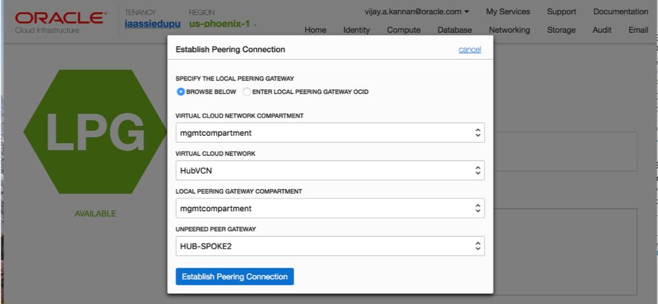The height and width of the screenshot is (304, 658).
Task: Click the Oracle Cloud Infrastructure logo
Action: point(59,21)
